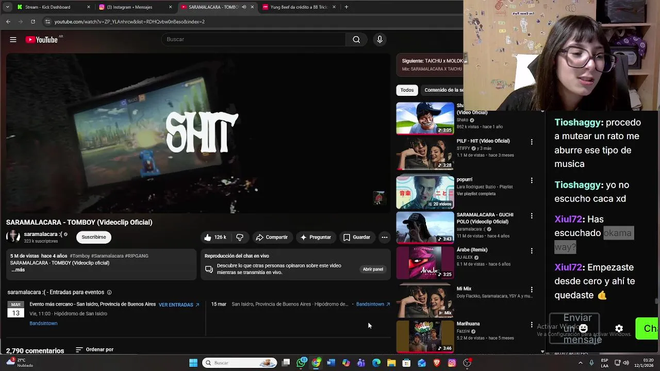
Task: Open the popurrí playlist thumbnail
Action: pos(425,192)
